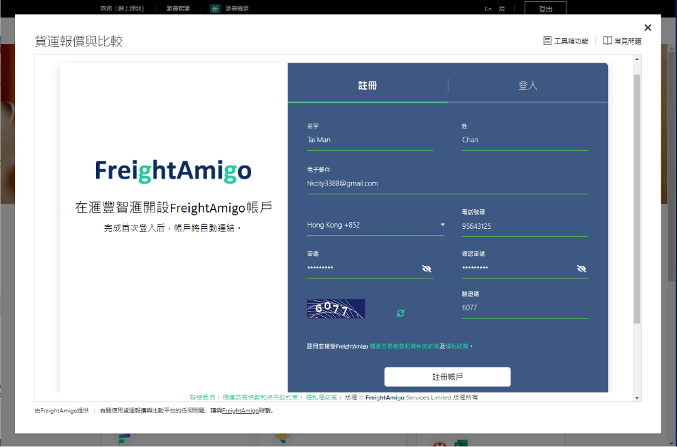Click the dialog's vertical scrollbar thumb

[x=637, y=199]
